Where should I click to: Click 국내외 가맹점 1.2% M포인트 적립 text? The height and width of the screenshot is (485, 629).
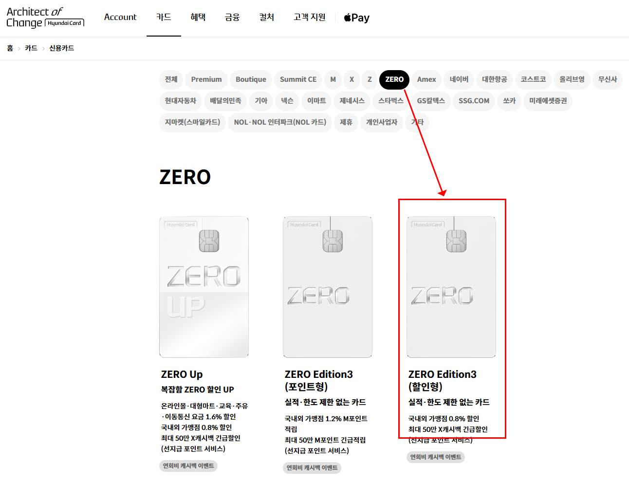326,424
